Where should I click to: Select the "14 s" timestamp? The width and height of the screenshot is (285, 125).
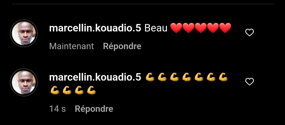point(57,109)
